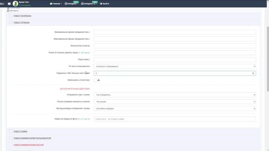This screenshot has height=151, width=269.
Task: Click the Минимальное время ожидания input field
Action: (175, 32)
